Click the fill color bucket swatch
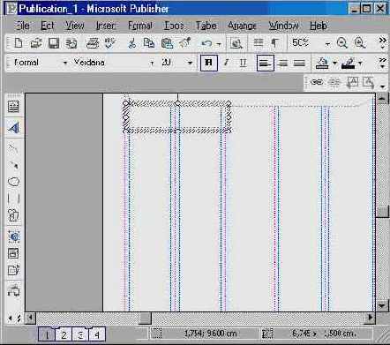The width and height of the screenshot is (390, 345). (x=322, y=63)
